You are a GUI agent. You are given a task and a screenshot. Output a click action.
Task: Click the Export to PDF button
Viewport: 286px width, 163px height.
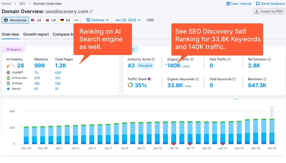pyautogui.click(x=269, y=12)
